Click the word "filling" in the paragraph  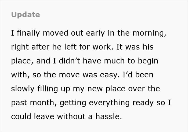coord(48,89)
